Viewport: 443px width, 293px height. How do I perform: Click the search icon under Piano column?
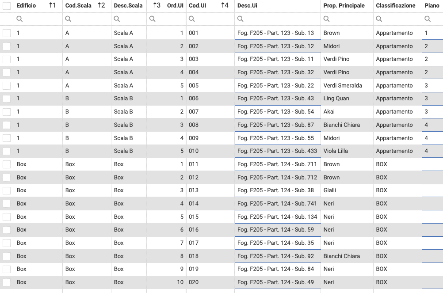pyautogui.click(x=428, y=19)
